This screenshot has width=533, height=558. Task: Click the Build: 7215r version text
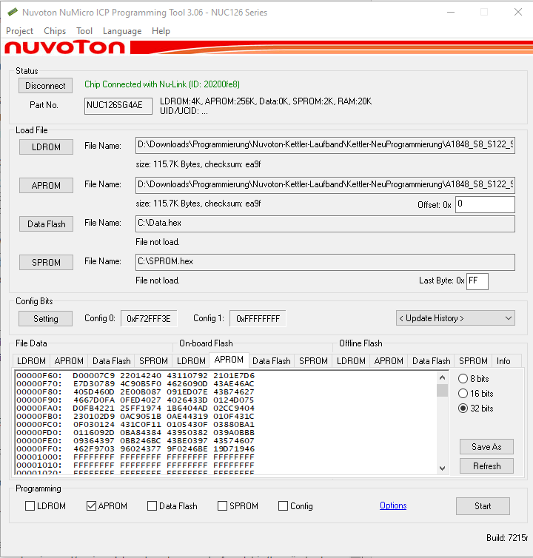pyautogui.click(x=507, y=538)
